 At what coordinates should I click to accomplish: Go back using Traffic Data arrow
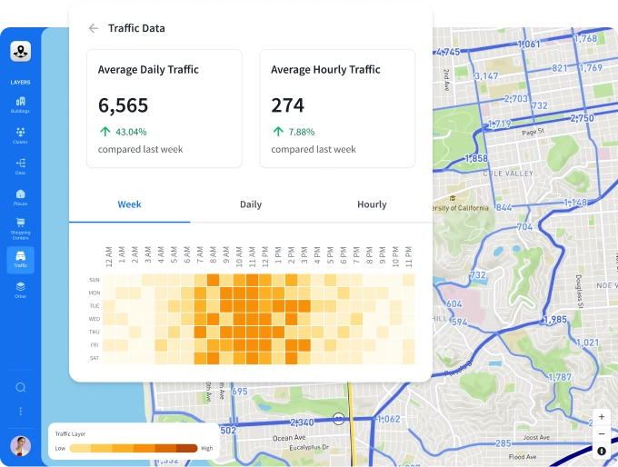point(93,28)
